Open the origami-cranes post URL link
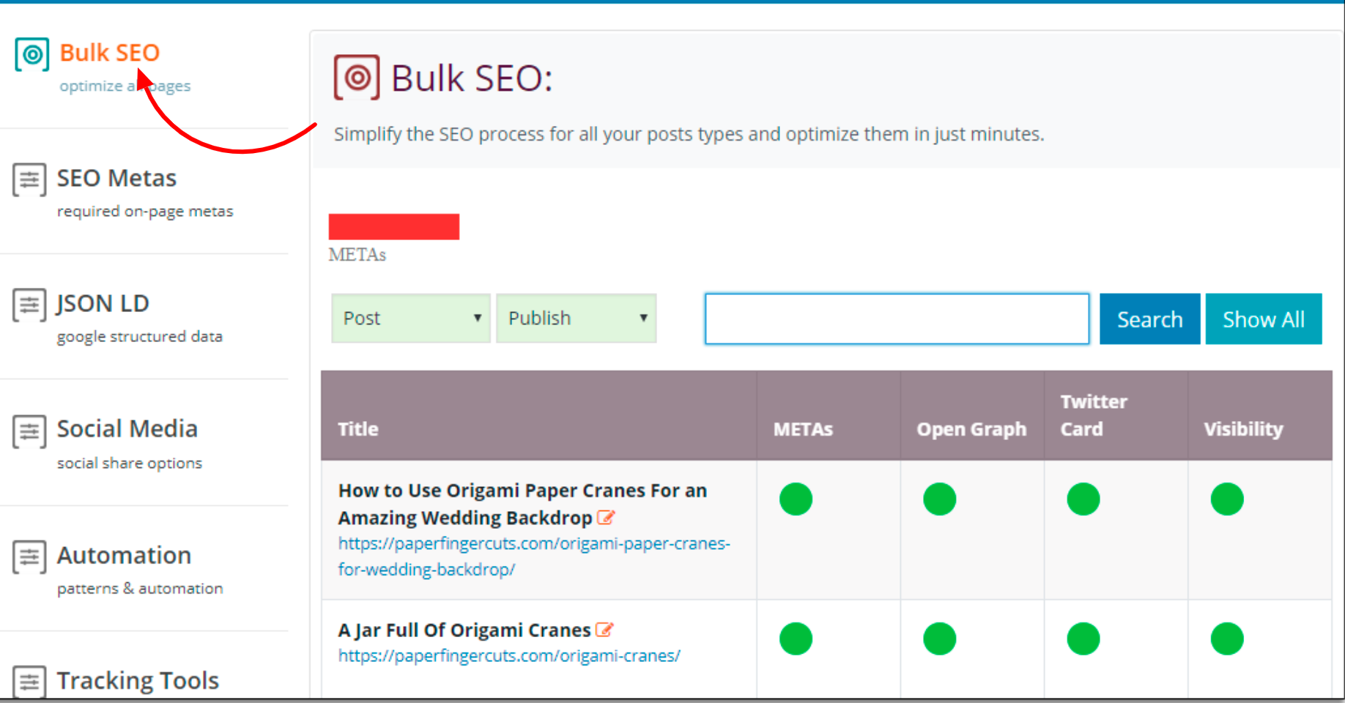 [x=508, y=655]
